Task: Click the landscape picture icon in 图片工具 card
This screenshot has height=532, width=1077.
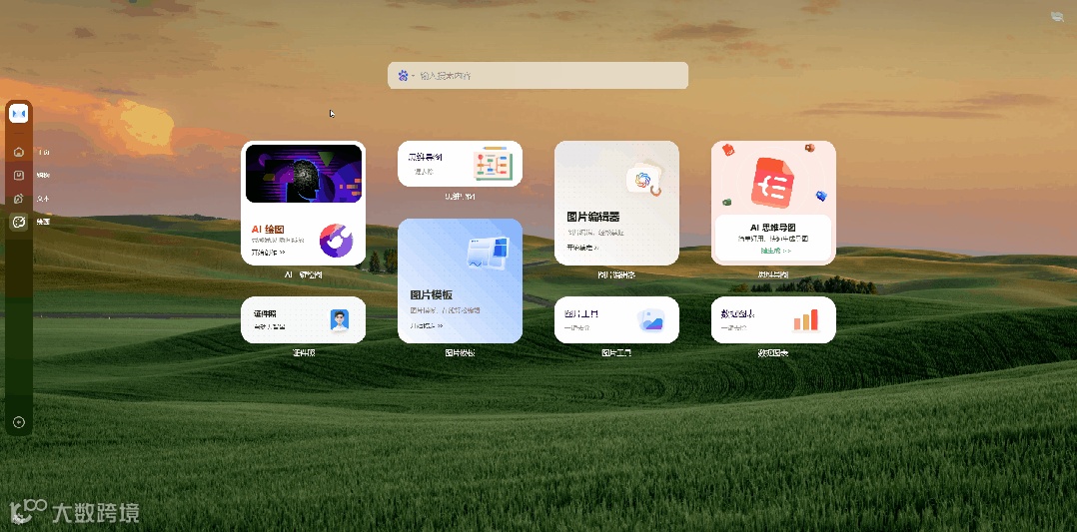Action: coord(650,320)
